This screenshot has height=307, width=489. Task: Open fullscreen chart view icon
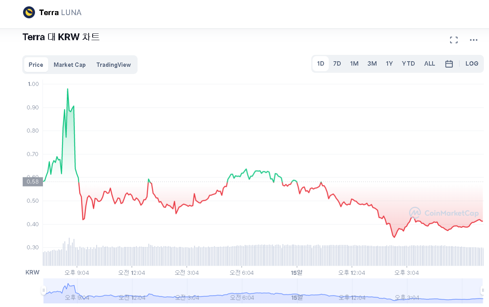click(x=454, y=40)
